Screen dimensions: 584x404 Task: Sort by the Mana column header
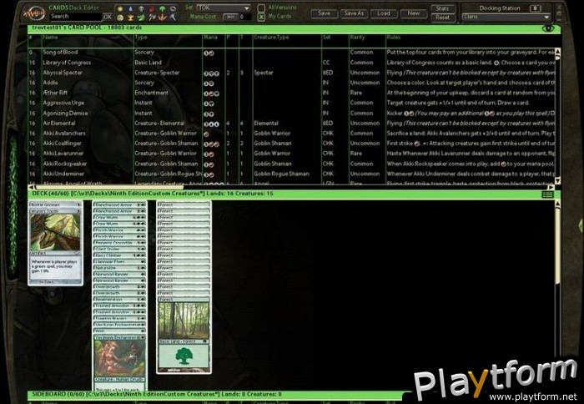210,38
